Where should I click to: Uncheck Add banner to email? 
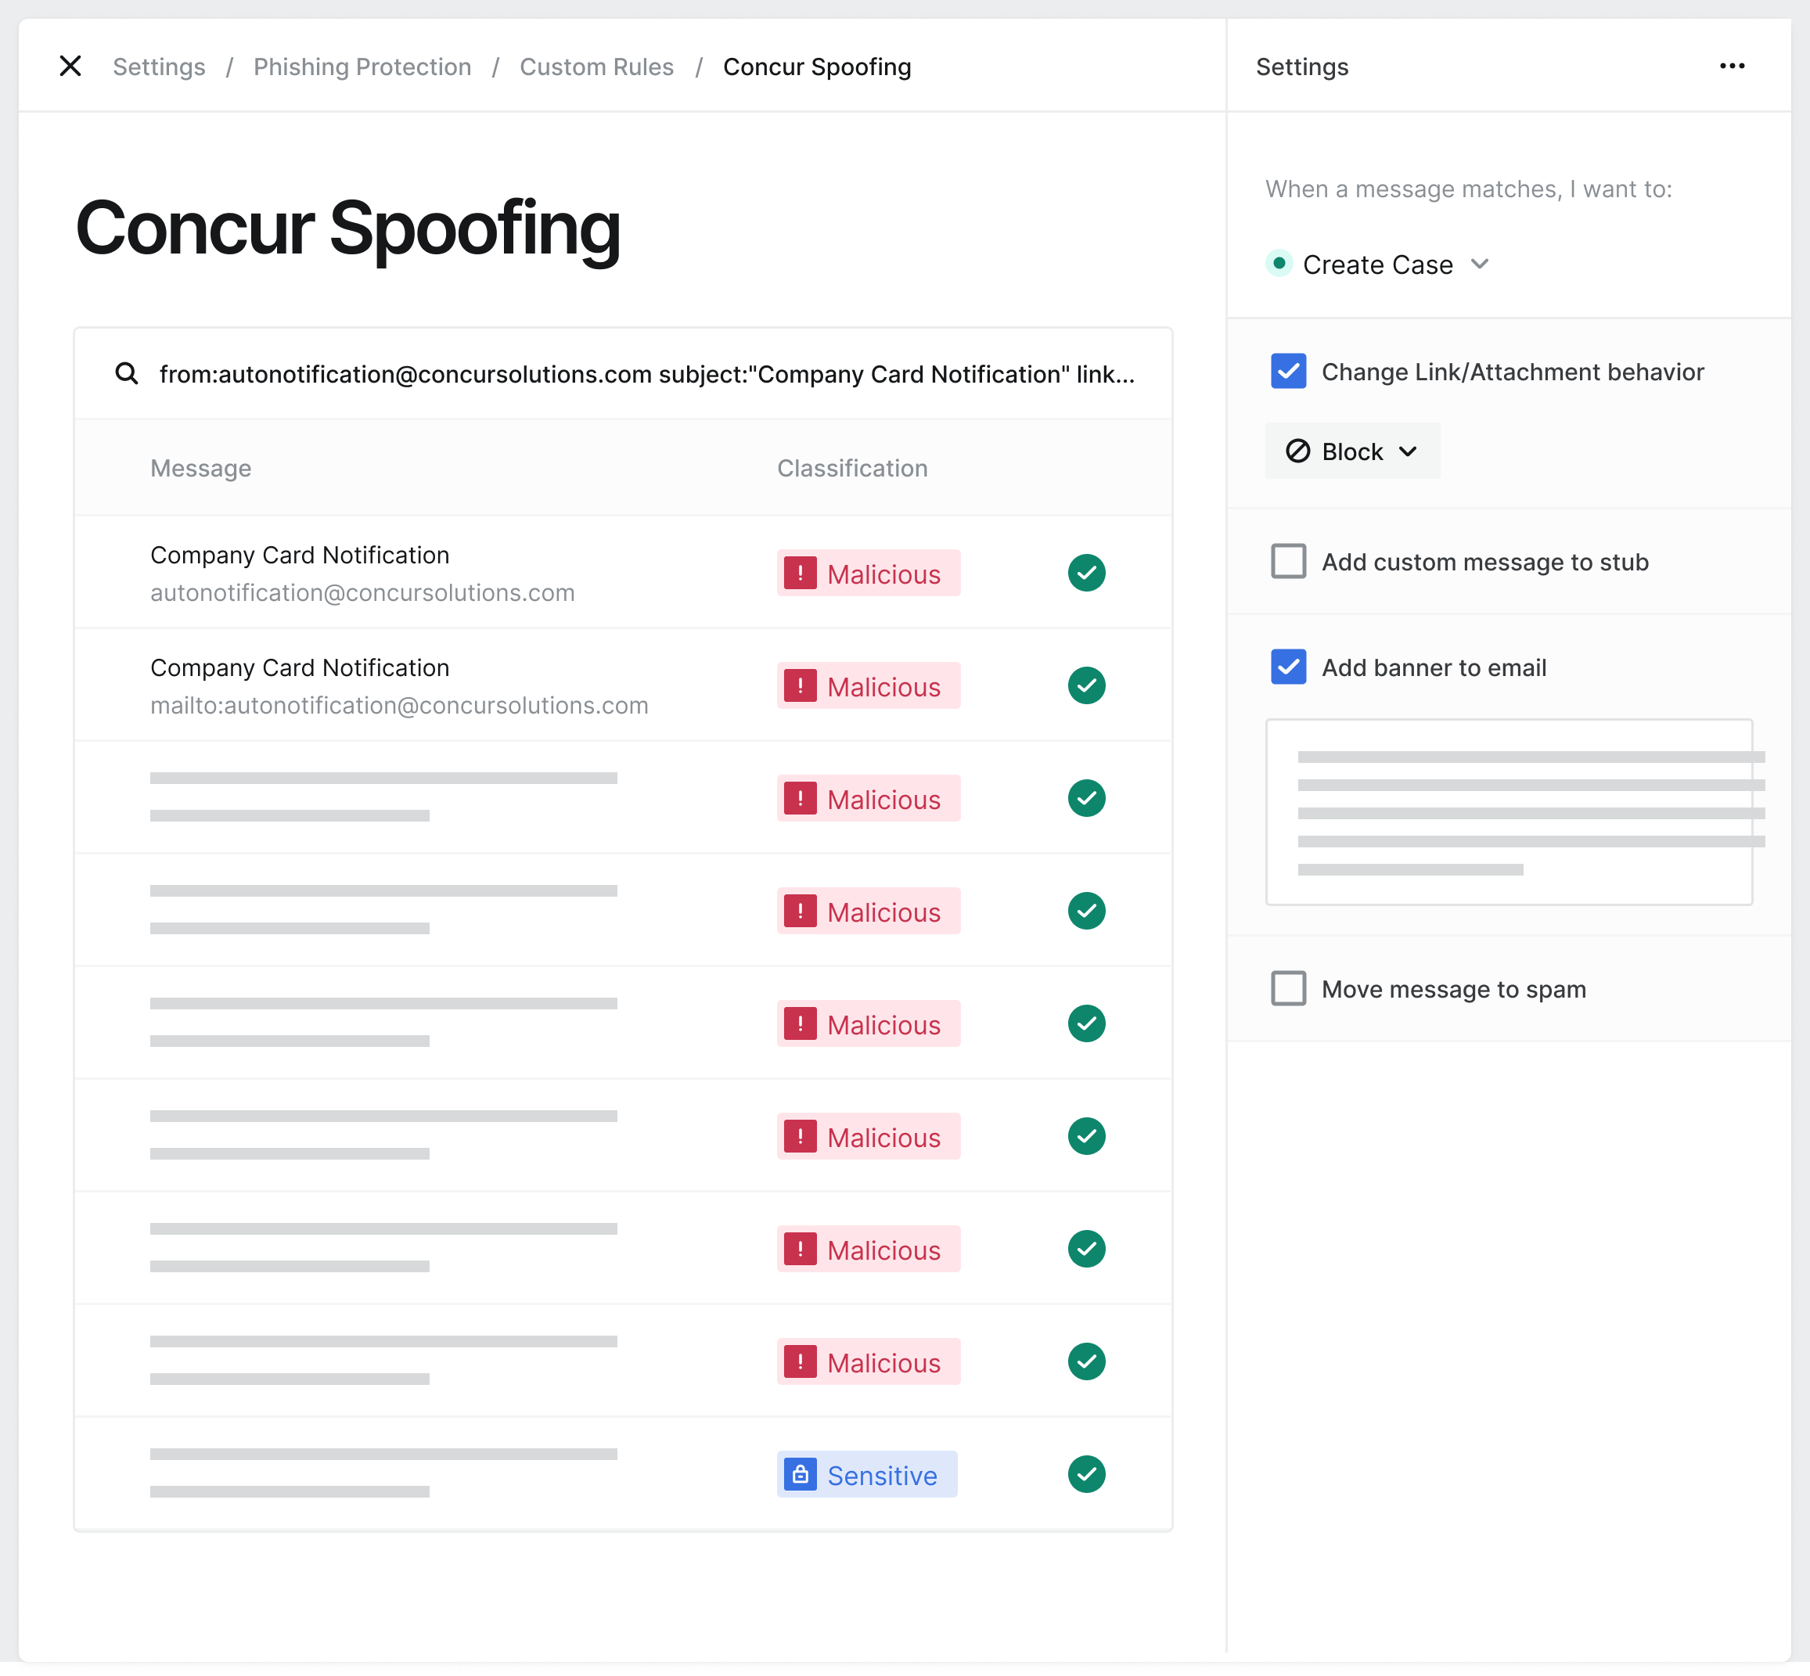[1288, 667]
